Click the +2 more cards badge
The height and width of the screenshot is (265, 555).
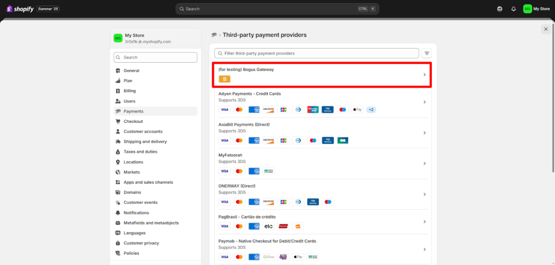click(371, 110)
